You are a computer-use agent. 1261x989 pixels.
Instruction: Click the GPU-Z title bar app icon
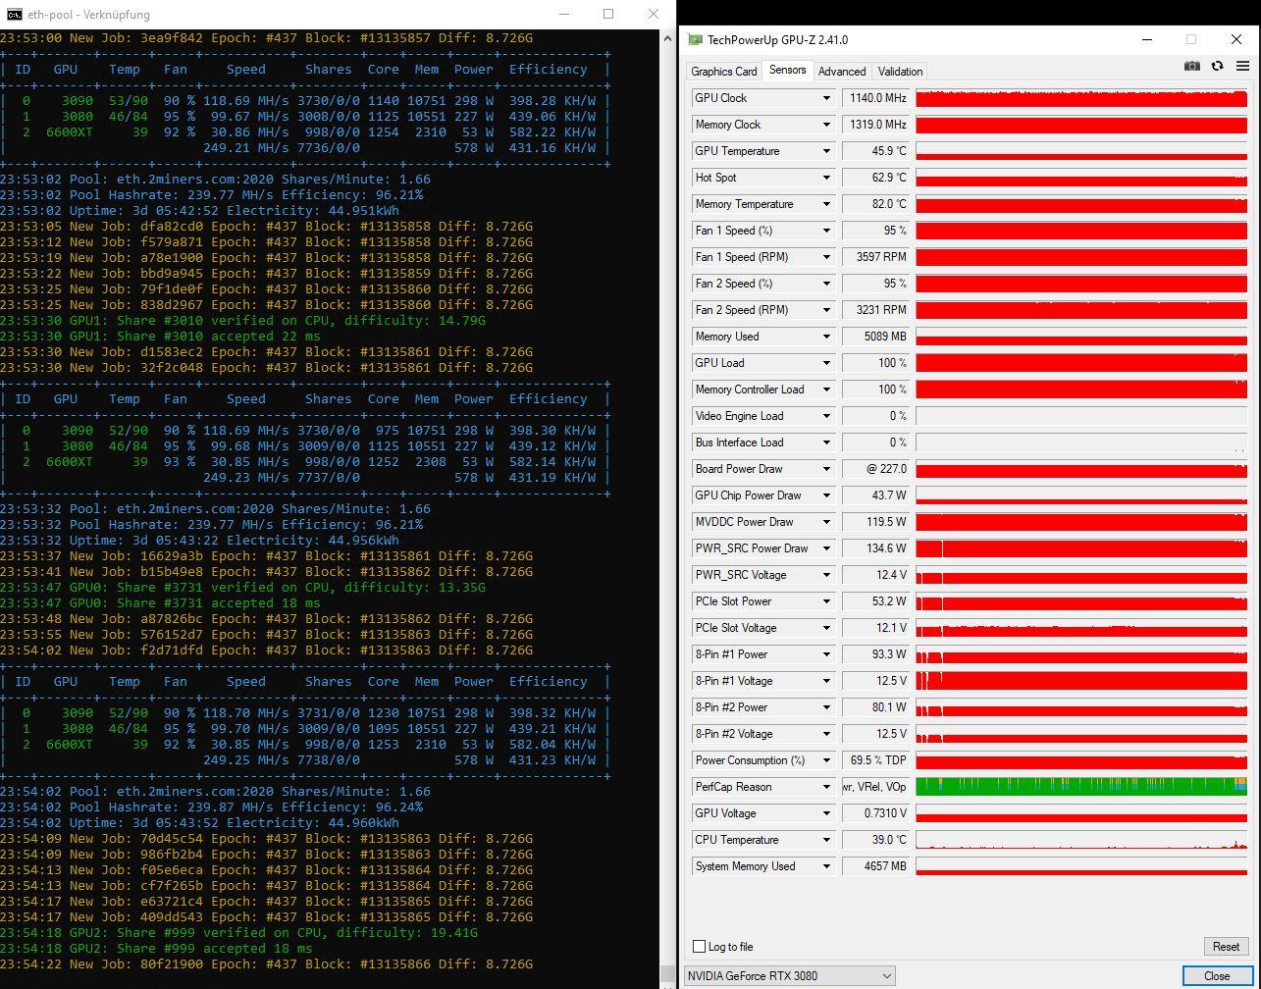click(x=695, y=40)
